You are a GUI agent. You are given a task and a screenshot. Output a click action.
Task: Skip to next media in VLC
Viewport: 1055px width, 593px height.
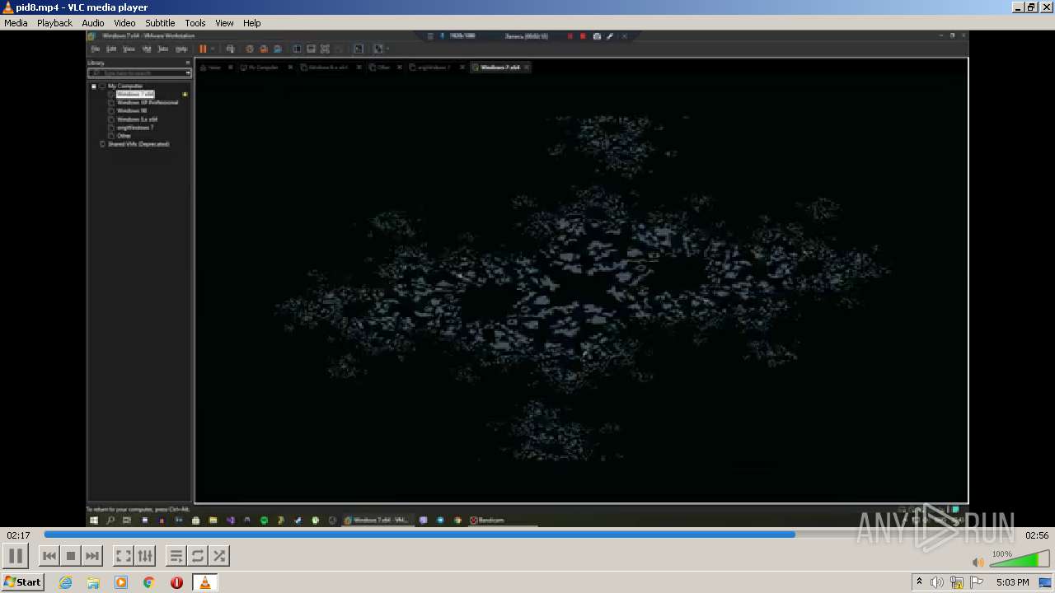(x=92, y=556)
